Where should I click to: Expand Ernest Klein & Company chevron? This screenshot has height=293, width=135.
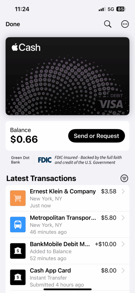pyautogui.click(x=123, y=191)
